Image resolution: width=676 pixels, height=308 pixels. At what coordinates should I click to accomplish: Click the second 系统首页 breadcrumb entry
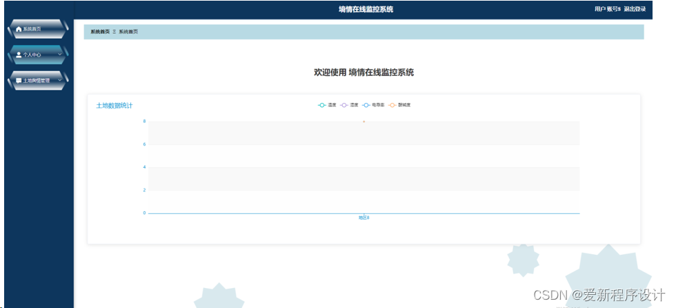128,32
